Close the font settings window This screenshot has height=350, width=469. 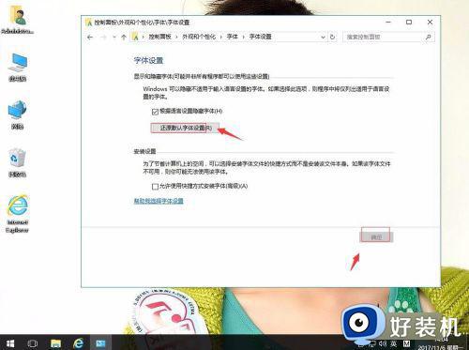pyautogui.click(x=430, y=23)
